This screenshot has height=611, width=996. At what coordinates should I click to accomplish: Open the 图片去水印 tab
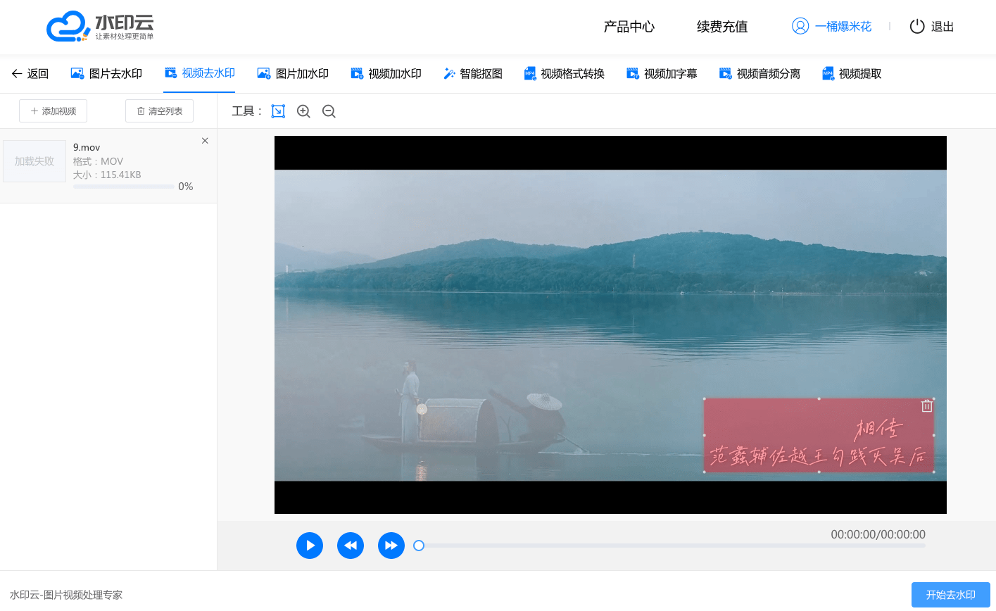(107, 74)
